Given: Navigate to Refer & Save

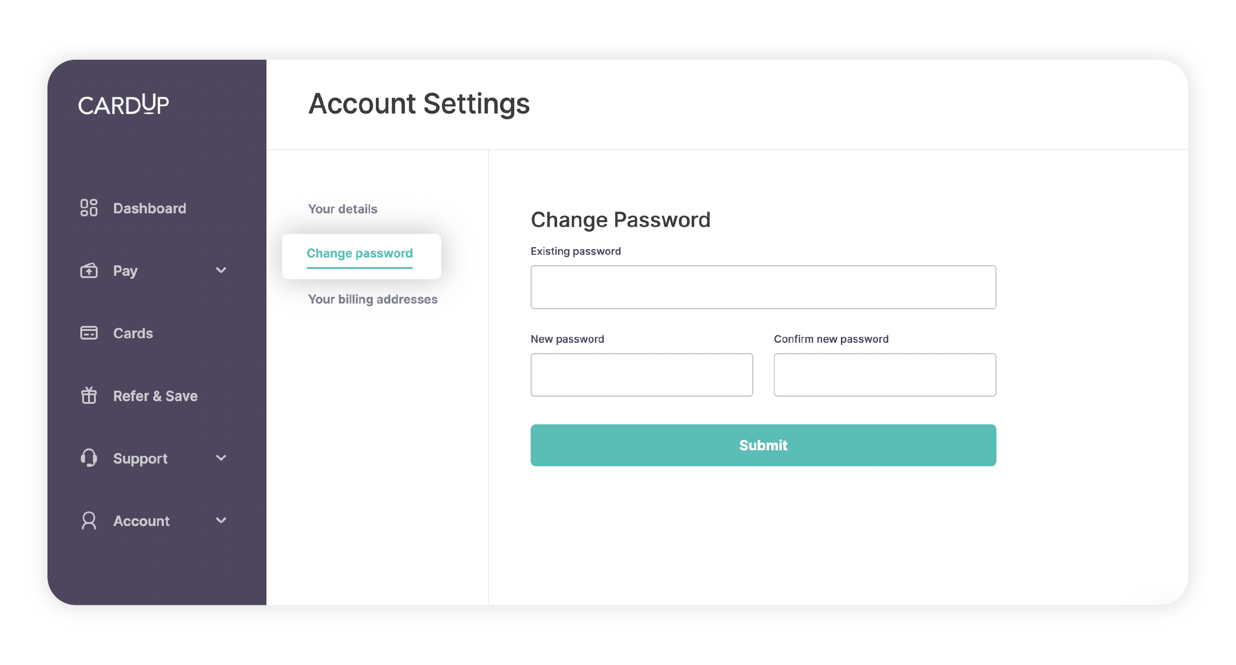Looking at the screenshot, I should [155, 396].
